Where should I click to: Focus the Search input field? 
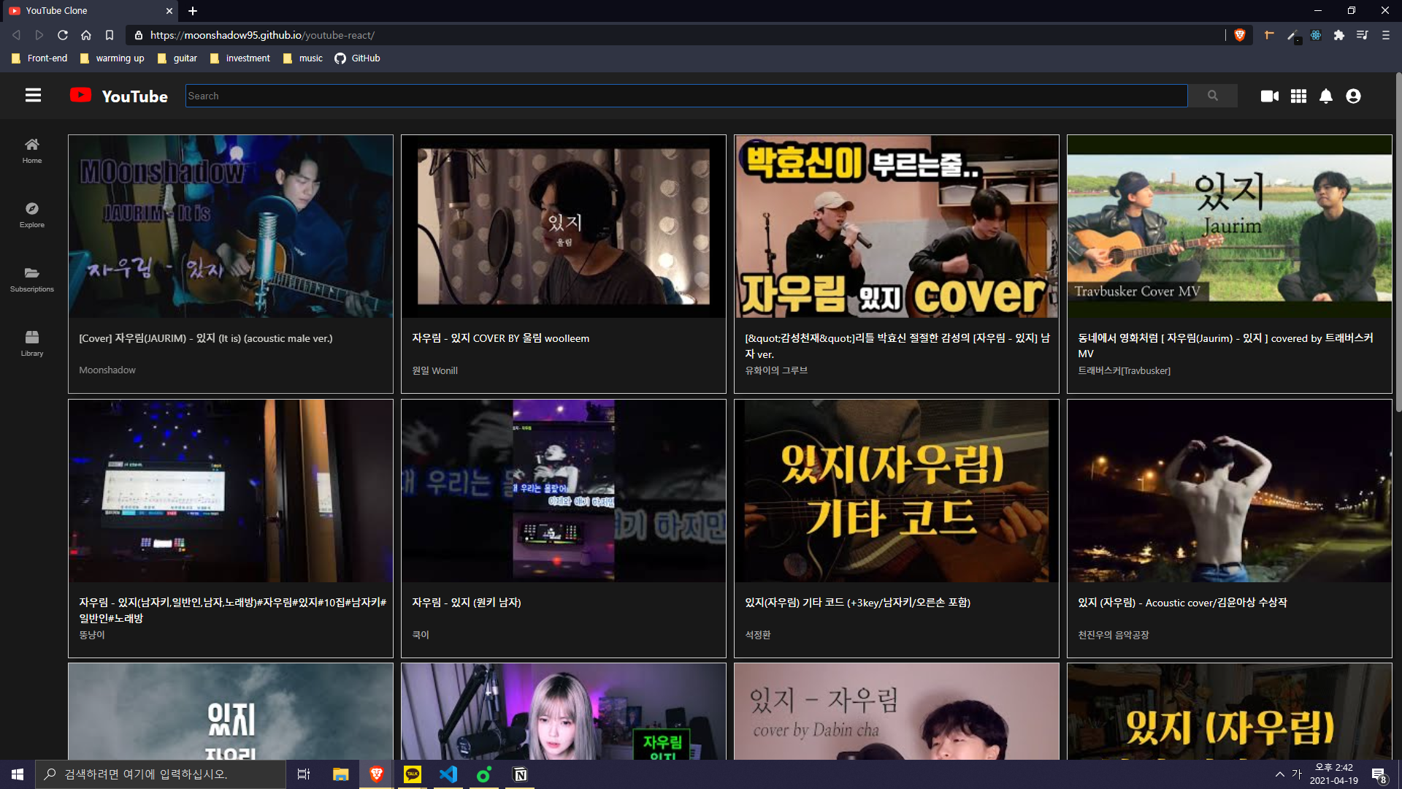[686, 96]
